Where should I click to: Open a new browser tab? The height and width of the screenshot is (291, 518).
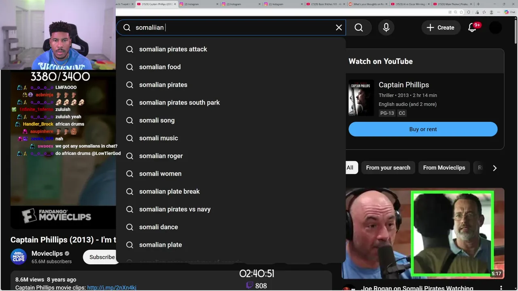pyautogui.click(x=478, y=4)
